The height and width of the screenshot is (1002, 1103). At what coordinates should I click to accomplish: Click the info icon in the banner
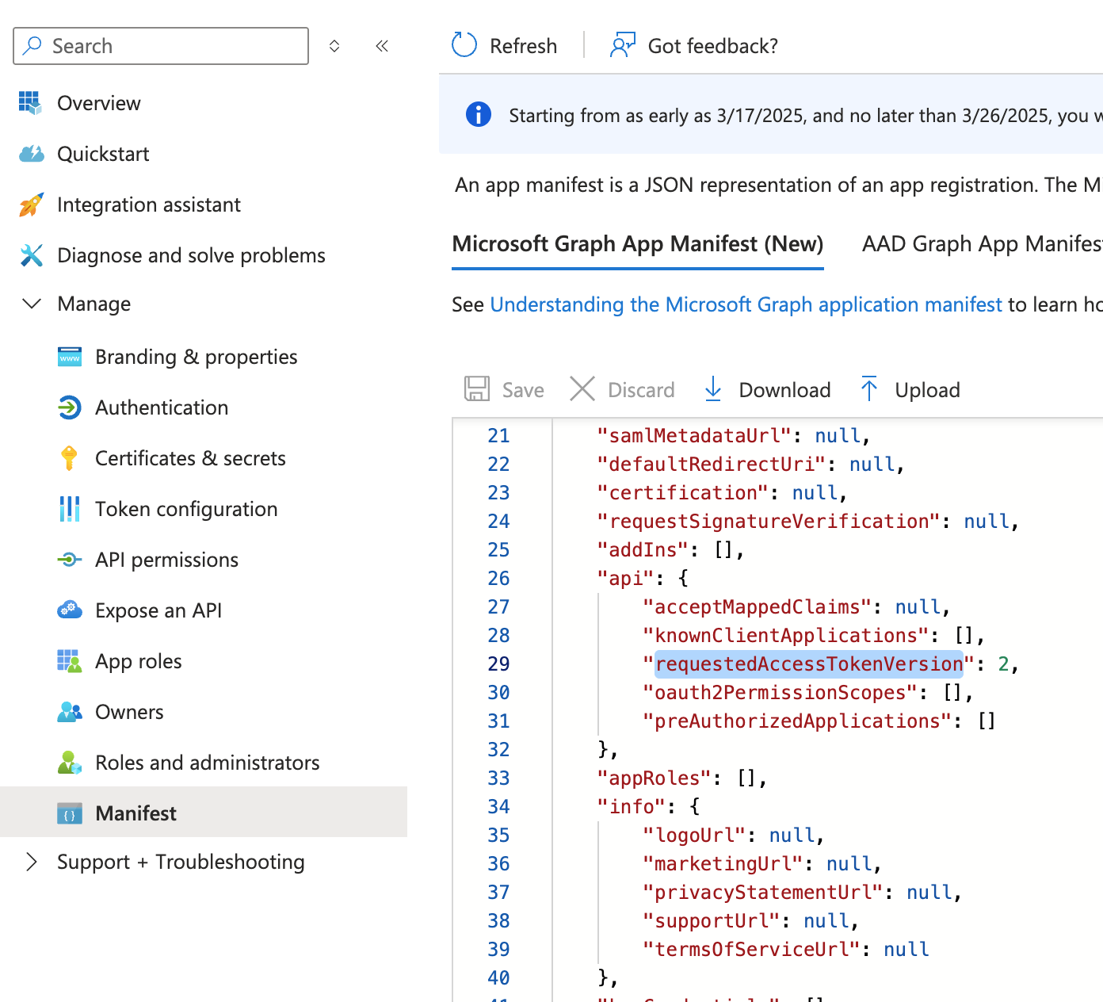479,114
